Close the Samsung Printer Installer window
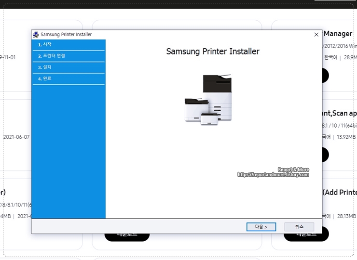357x260 pixels. 316,35
